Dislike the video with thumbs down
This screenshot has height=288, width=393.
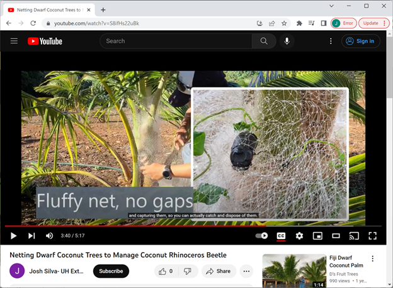click(188, 271)
